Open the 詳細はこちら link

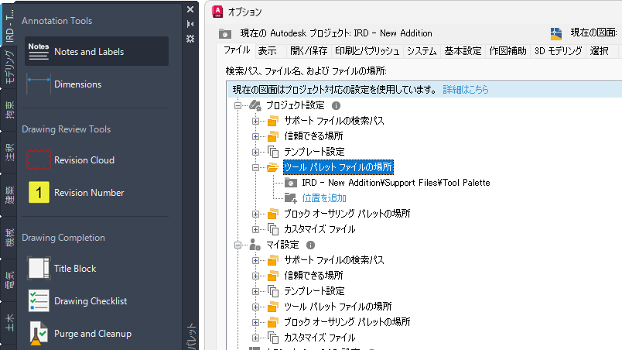click(466, 90)
